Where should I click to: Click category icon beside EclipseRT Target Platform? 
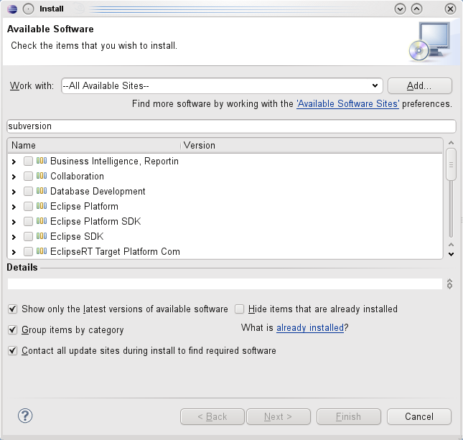tap(42, 251)
